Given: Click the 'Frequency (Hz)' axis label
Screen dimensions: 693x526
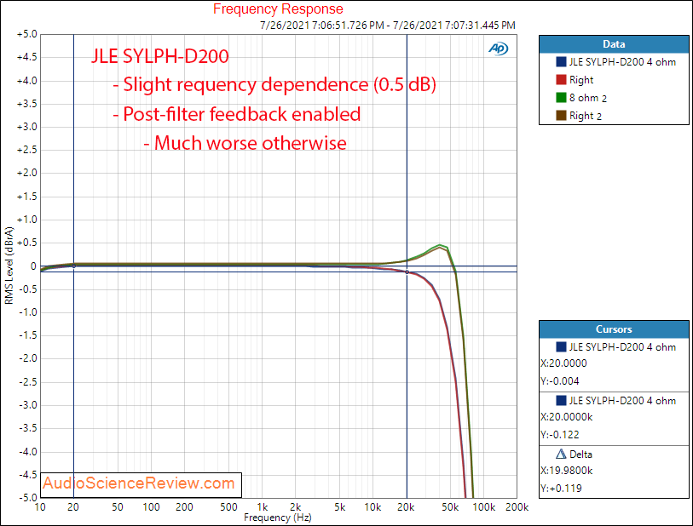Looking at the screenshot, I should click(278, 517).
